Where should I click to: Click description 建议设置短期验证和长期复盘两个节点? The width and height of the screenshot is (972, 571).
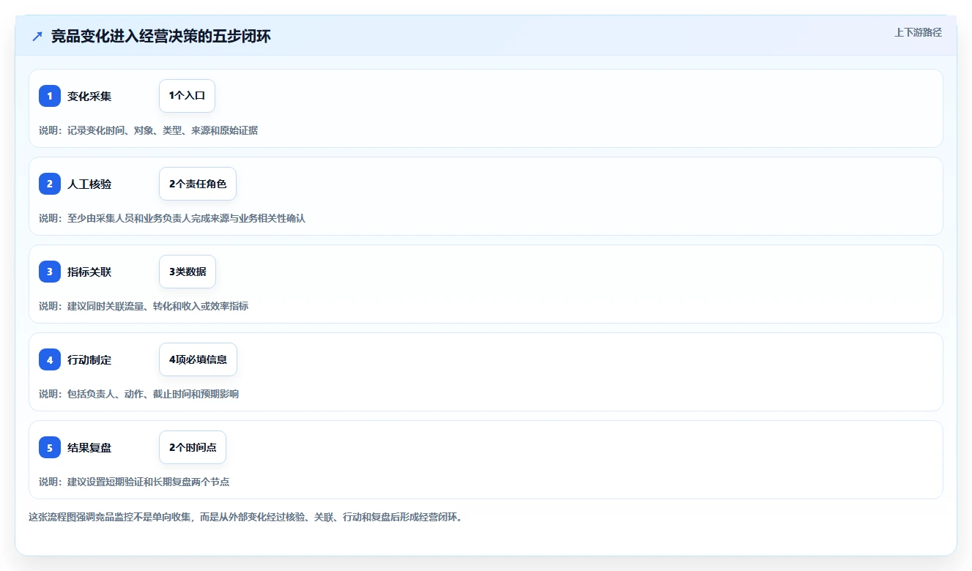click(x=134, y=482)
